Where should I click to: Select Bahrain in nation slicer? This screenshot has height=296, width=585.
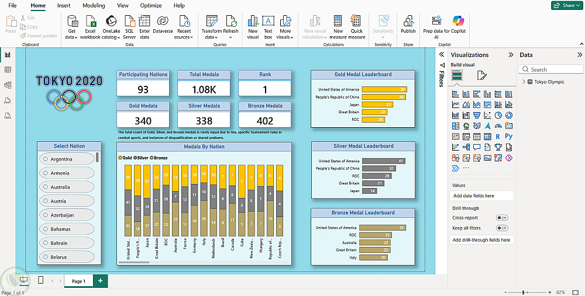67,243
